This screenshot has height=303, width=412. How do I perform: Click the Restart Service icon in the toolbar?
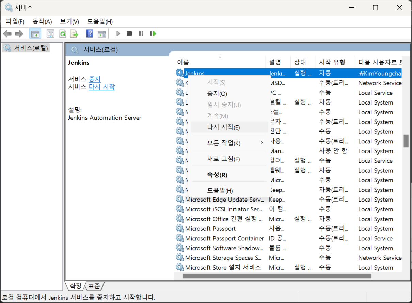pyautogui.click(x=153, y=34)
